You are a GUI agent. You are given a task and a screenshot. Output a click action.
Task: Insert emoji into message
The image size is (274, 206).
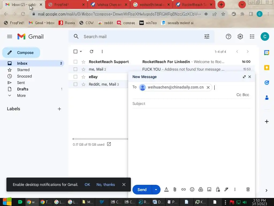(x=192, y=189)
